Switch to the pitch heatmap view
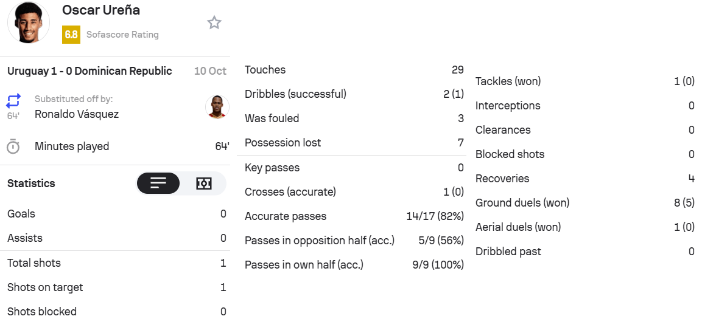The height and width of the screenshot is (319, 702). (204, 184)
